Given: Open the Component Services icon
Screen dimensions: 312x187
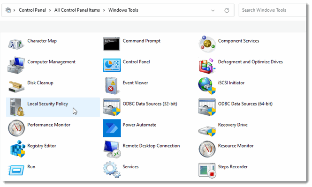Looking at the screenshot, I should point(207,44).
